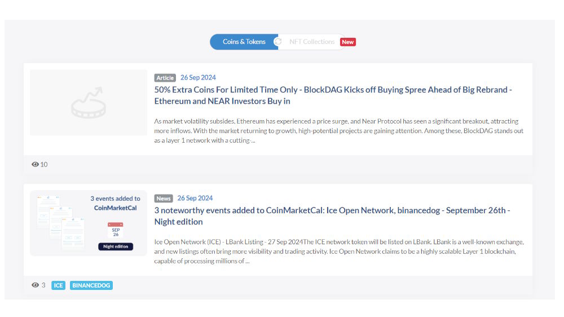Click the Ice Open Network excerpt text
564x317 pixels.
point(339,251)
